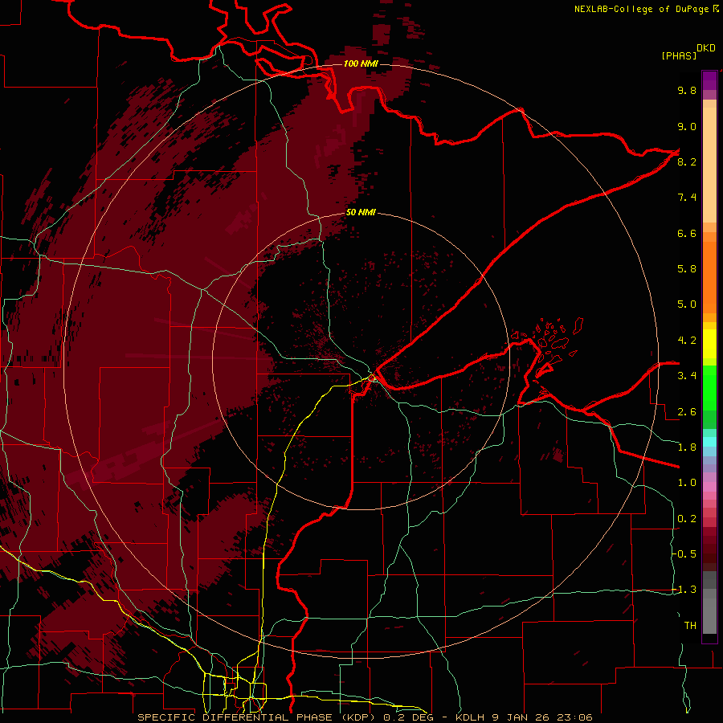Click the 2.6 scale value
723x723 pixels.
(687, 412)
